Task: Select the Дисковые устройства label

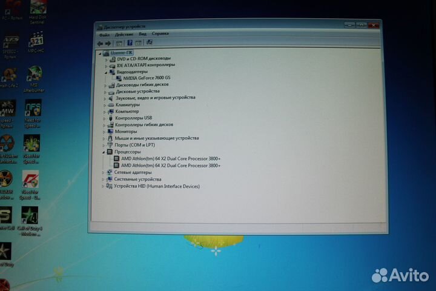Action: coord(137,92)
